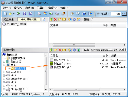Select file 测试文件3.gif
Image resolution: width=128 pixels, height=97 pixels.
pyautogui.click(x=62, y=67)
